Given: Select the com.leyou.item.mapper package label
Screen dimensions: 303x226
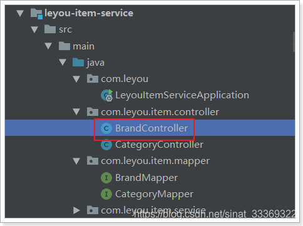Looking at the screenshot, I should click(155, 162).
